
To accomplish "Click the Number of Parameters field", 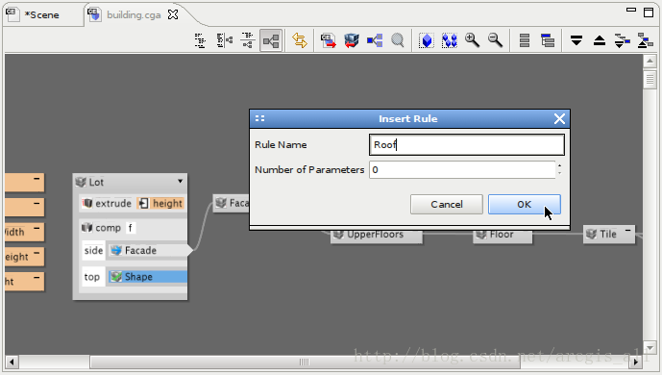I will point(462,170).
